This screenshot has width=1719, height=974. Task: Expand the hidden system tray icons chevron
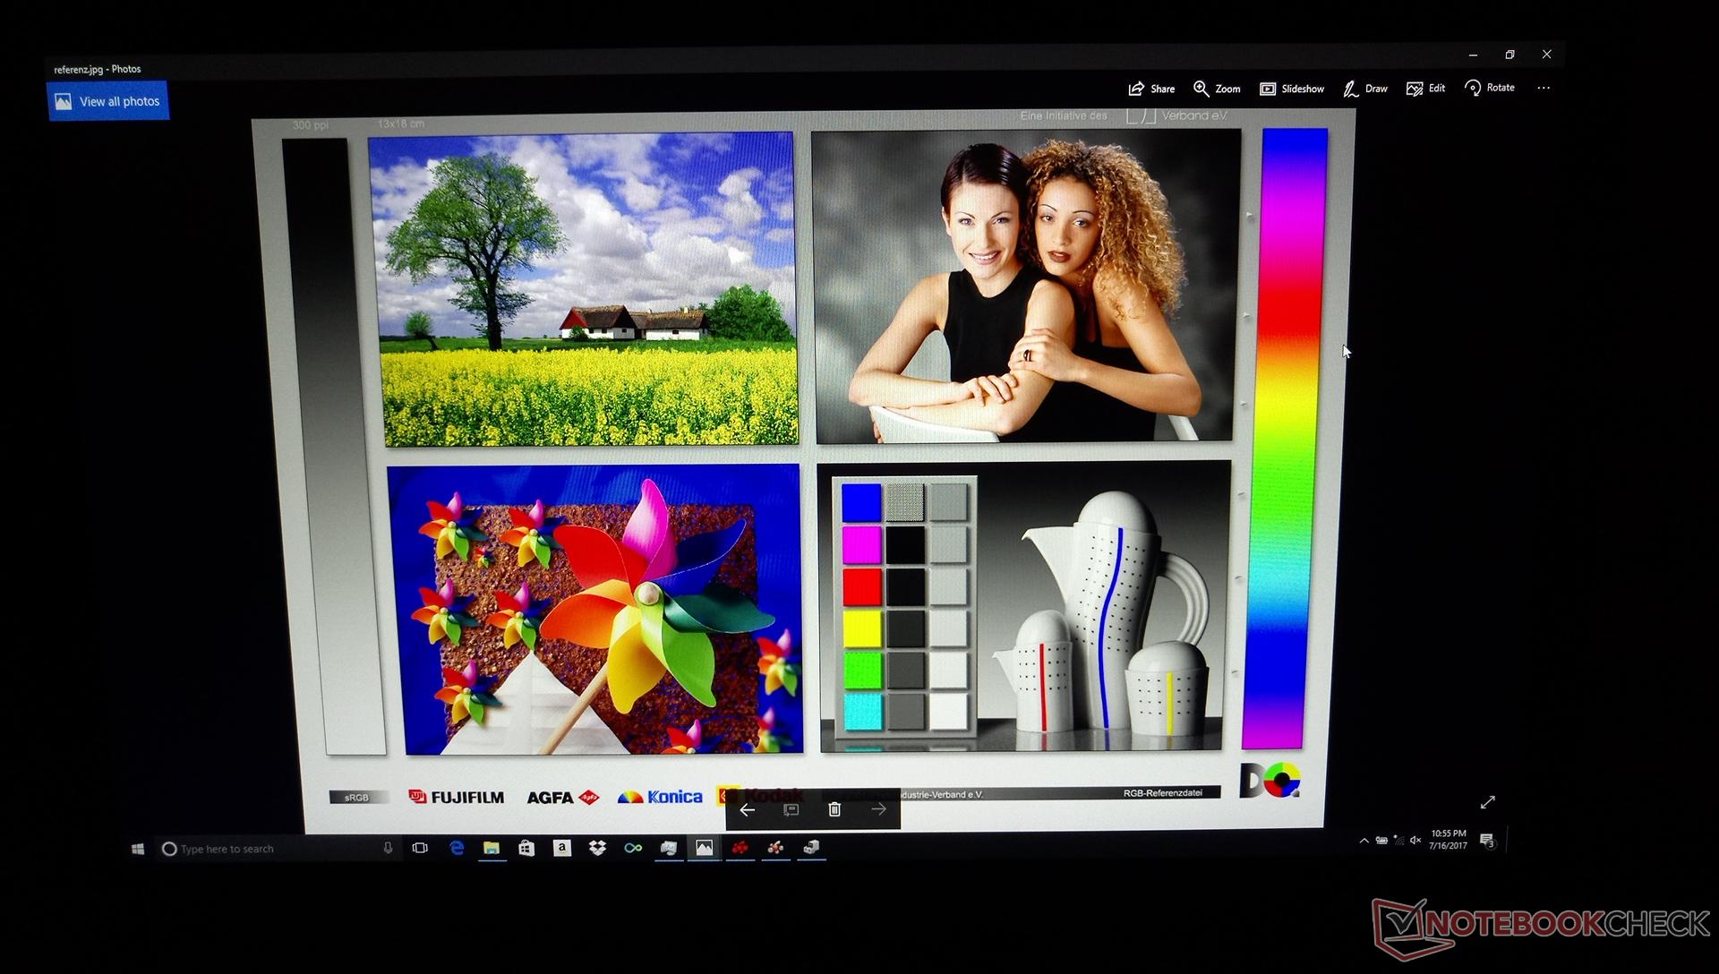coord(1364,841)
